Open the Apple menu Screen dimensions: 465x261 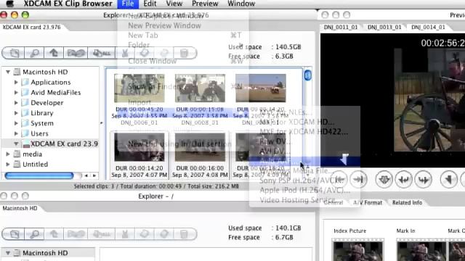click(9, 4)
